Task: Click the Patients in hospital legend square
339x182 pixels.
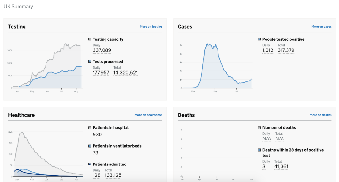Action: click(89, 128)
